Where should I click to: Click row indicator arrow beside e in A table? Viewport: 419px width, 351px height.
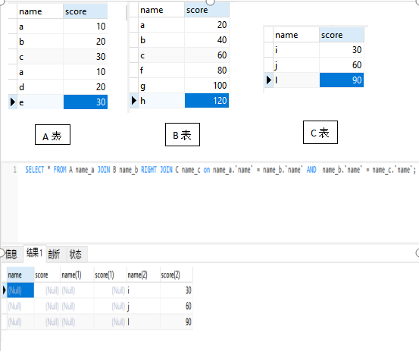click(13, 102)
